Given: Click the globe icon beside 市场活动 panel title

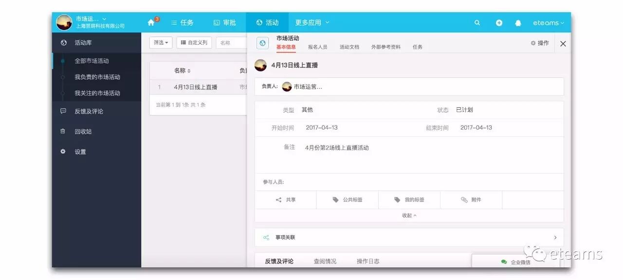Looking at the screenshot, I should 263,43.
